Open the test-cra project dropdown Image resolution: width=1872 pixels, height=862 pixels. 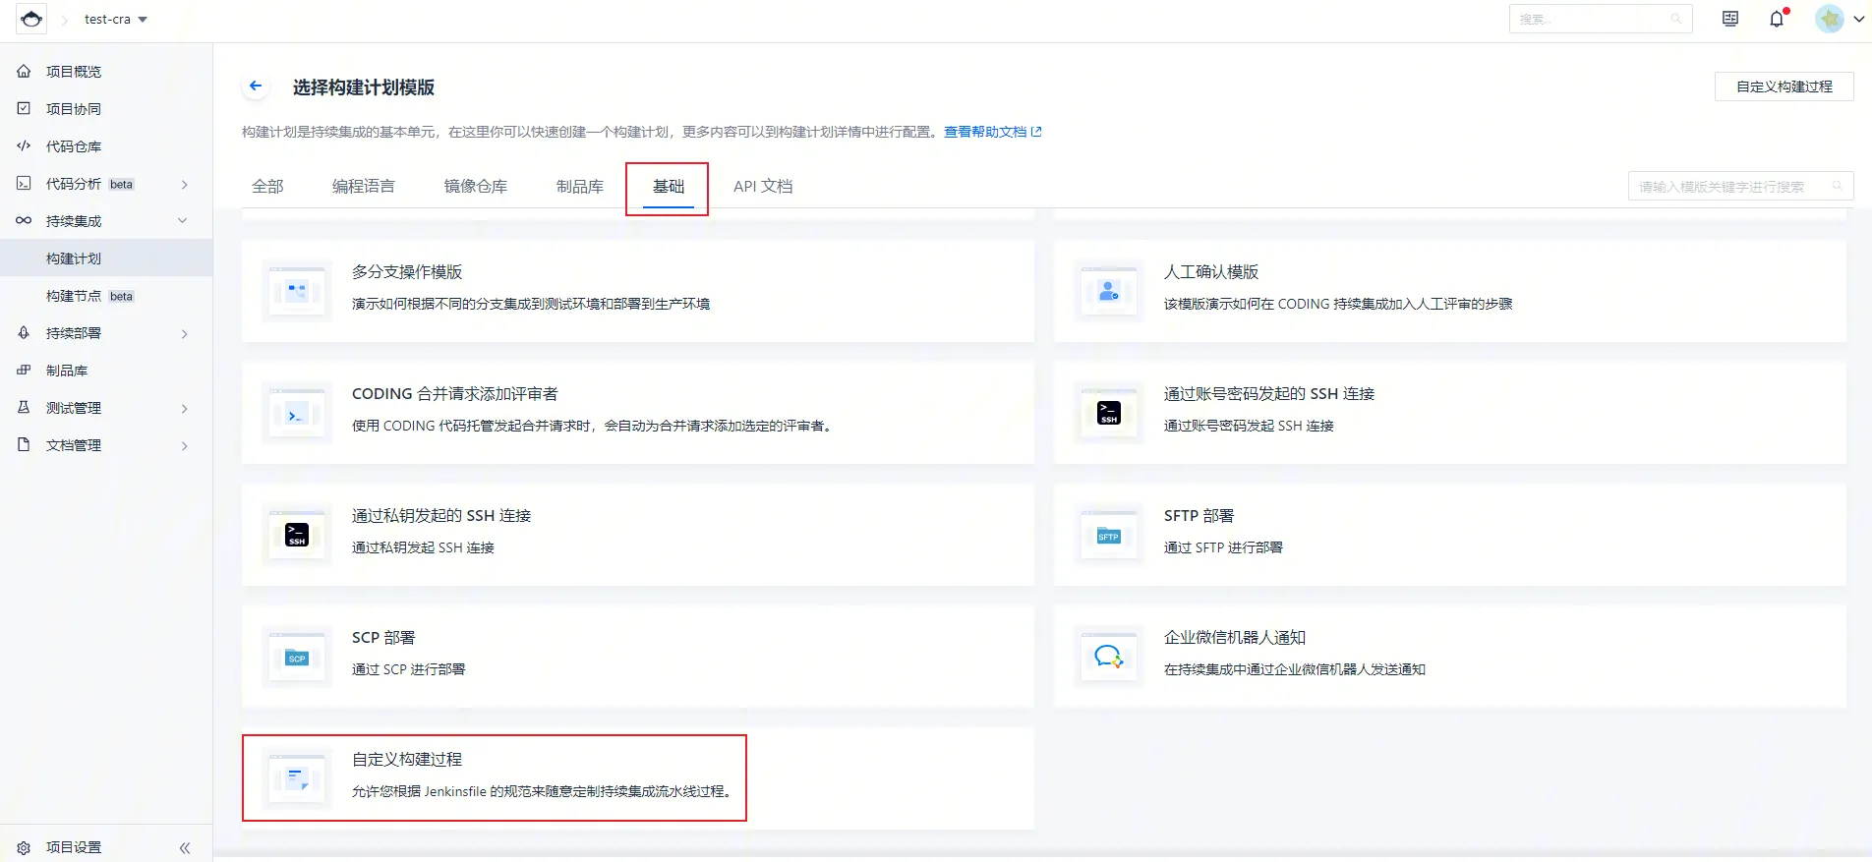(115, 20)
